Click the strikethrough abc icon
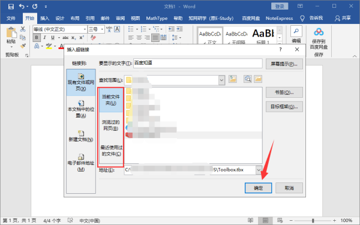Viewport: 360px width, 225px height. (x=65, y=38)
